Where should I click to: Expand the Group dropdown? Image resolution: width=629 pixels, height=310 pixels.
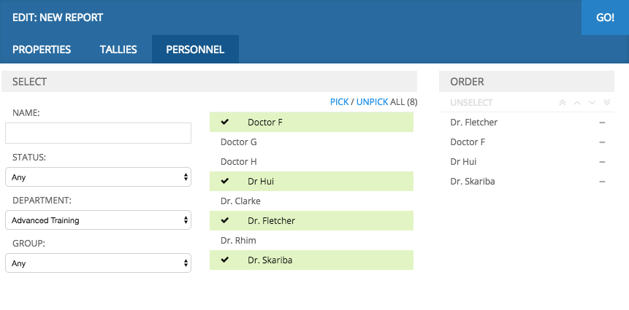[99, 263]
